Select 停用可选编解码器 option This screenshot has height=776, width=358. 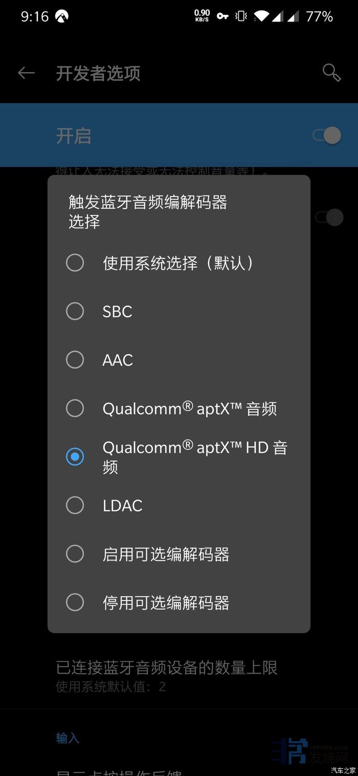(75, 602)
